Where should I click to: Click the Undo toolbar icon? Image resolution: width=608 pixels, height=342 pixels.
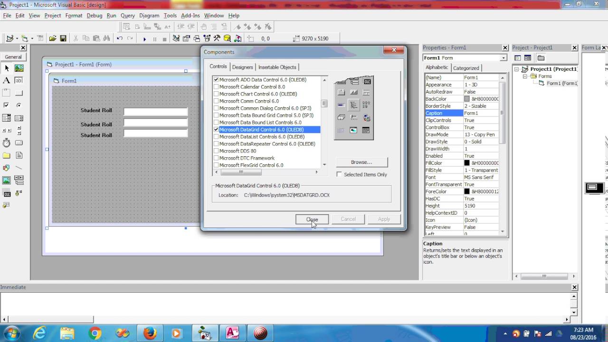click(120, 38)
